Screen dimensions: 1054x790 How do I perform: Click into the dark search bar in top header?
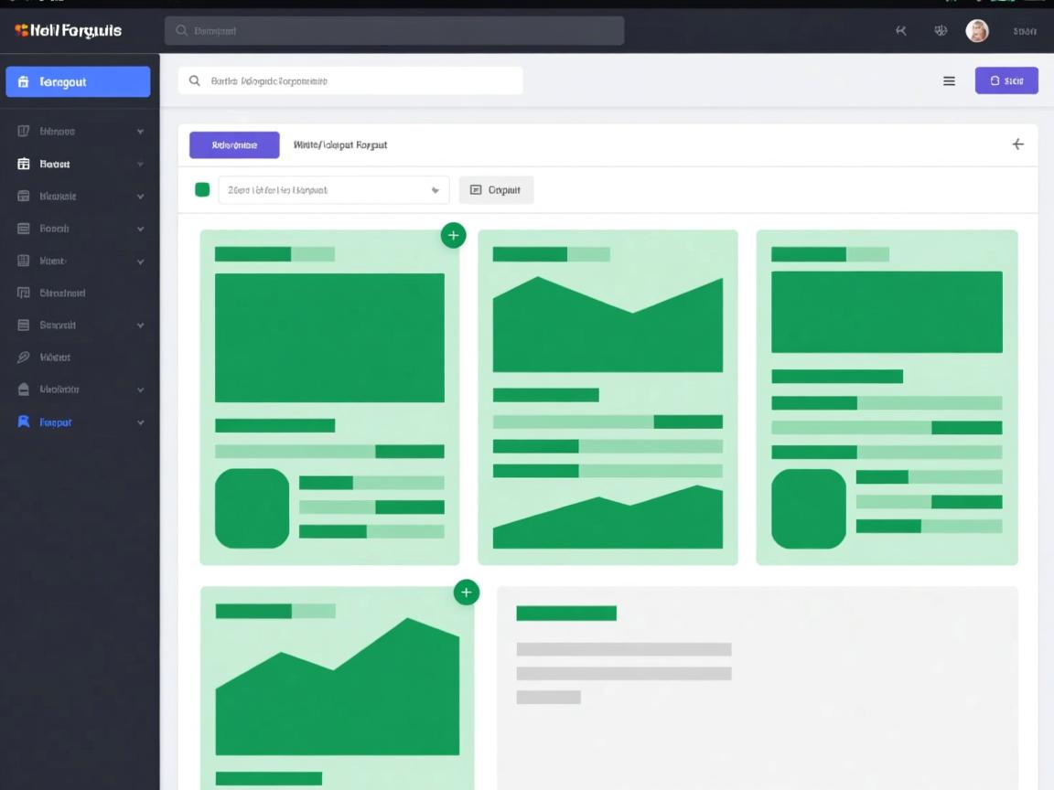(x=394, y=31)
